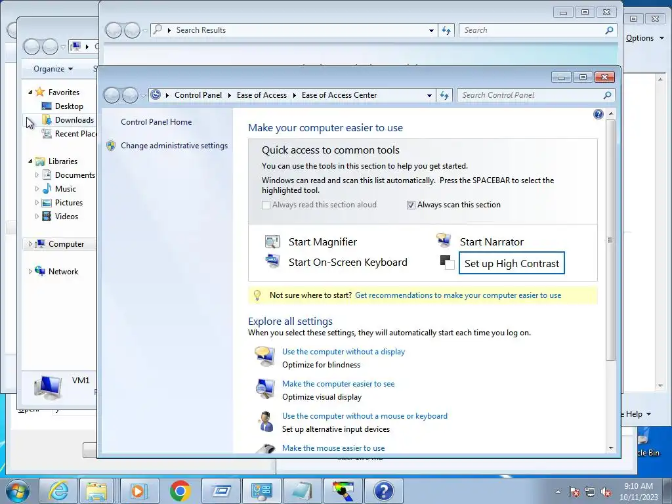Open the Windows Start menu
The height and width of the screenshot is (504, 672).
pos(18,491)
